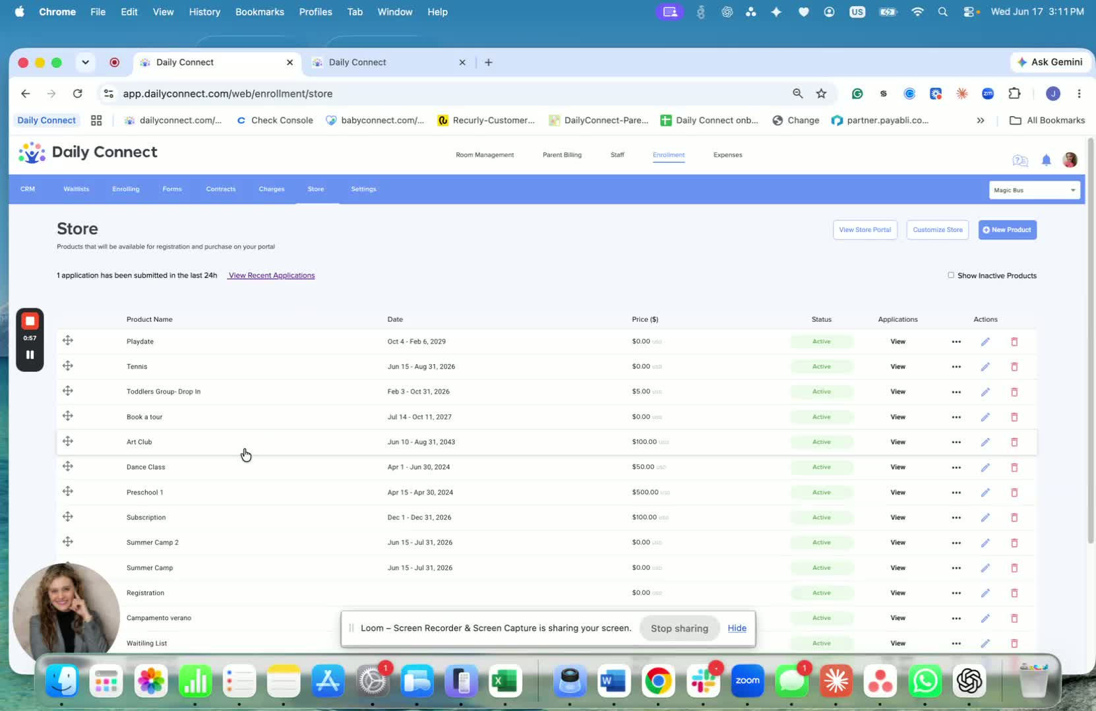This screenshot has height=711, width=1096.
Task: Launch Excel from the Dock
Action: (505, 681)
